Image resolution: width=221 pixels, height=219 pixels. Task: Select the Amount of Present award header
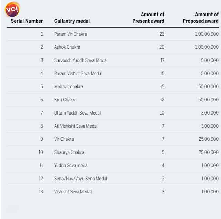click(148, 18)
